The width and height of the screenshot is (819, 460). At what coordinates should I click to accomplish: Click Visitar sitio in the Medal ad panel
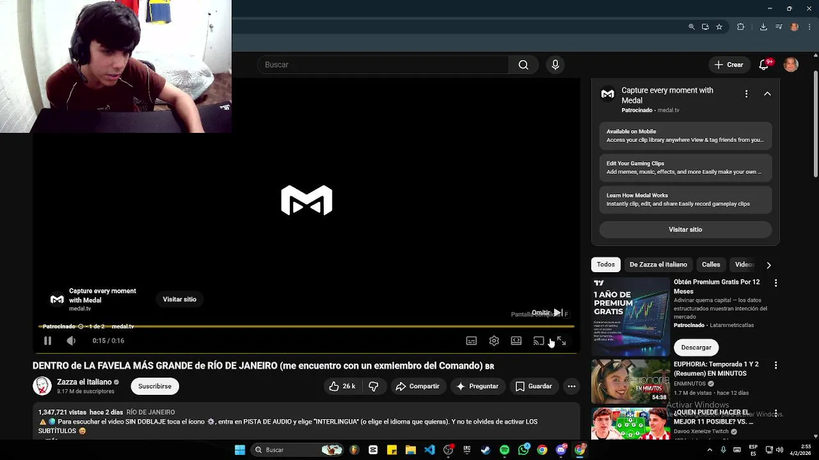[x=685, y=229]
